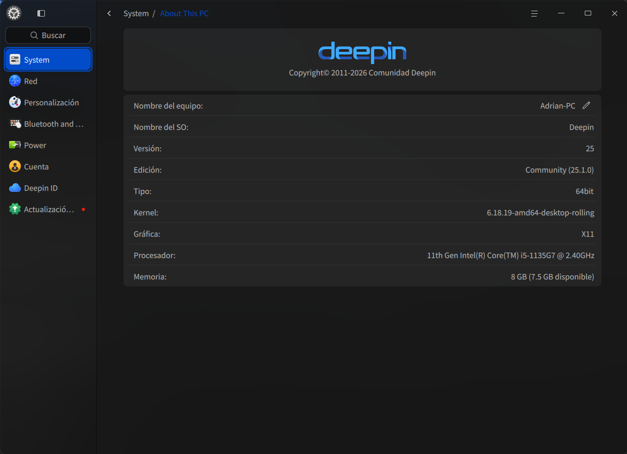Go back using the left chevron arrow
Screen dimensions: 627x454
pyautogui.click(x=109, y=13)
